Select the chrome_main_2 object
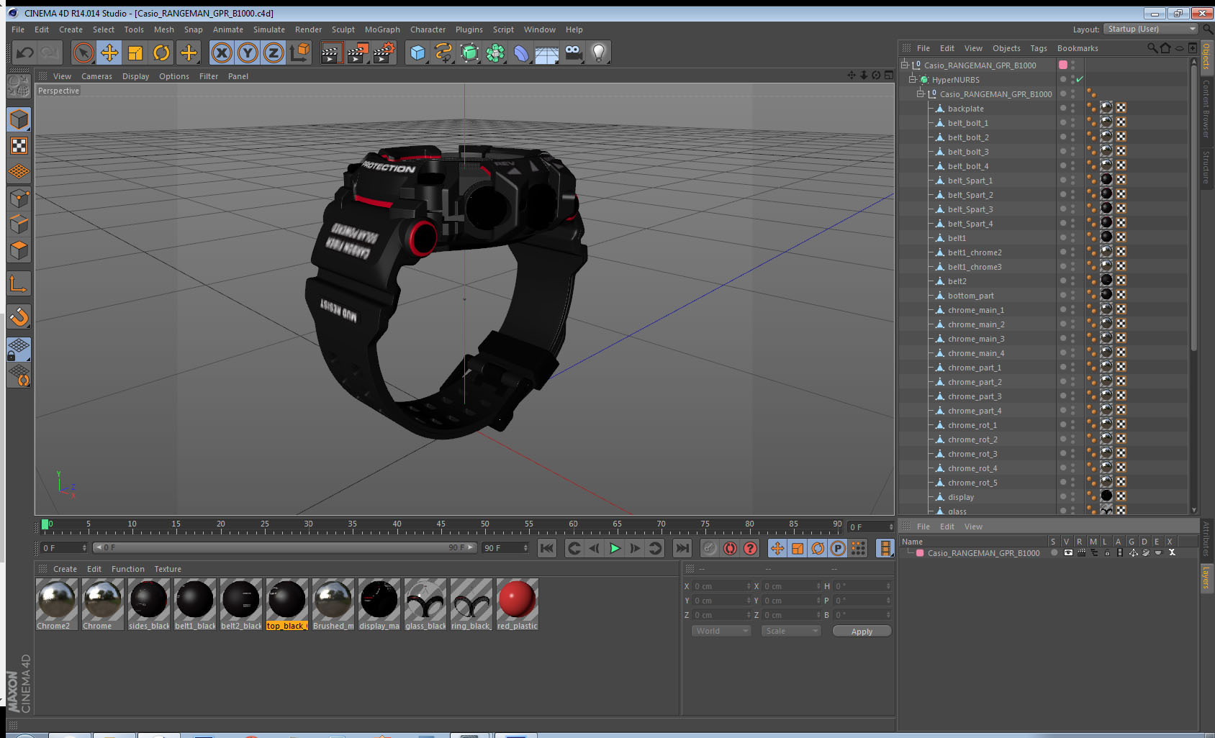This screenshot has height=738, width=1215. tap(975, 324)
